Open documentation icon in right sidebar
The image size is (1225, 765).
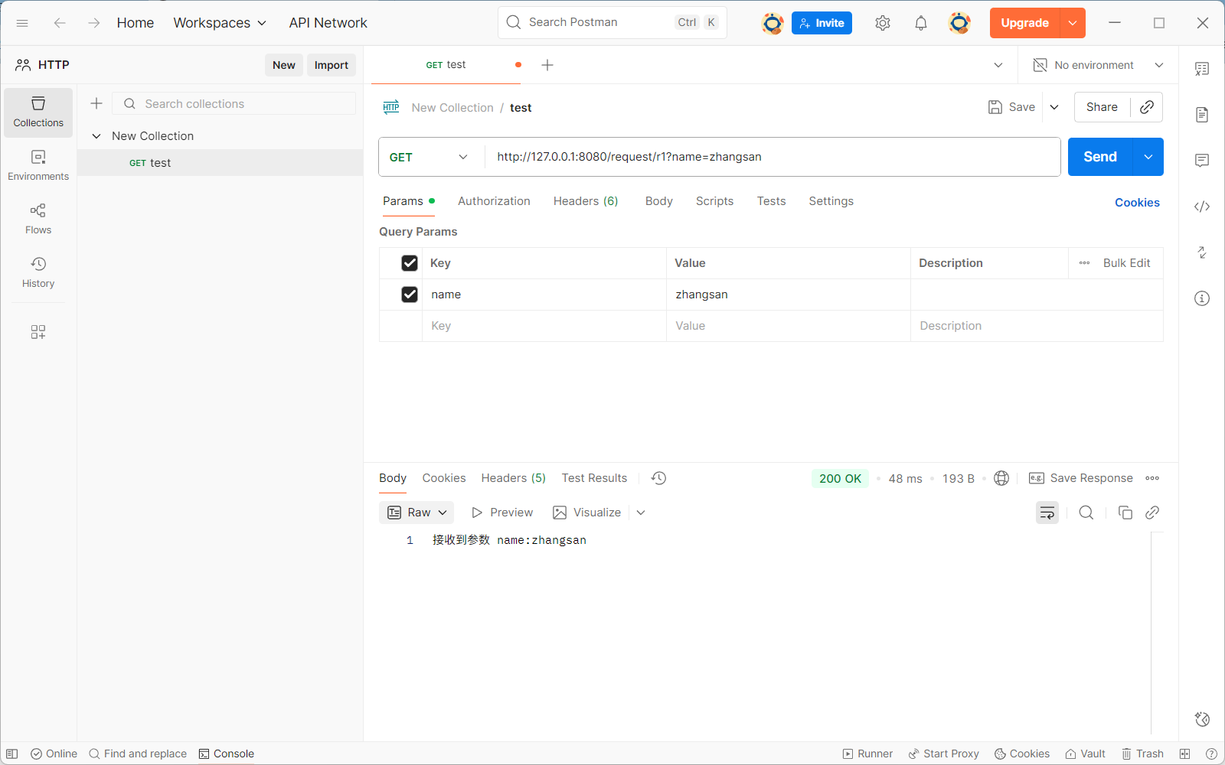coord(1202,115)
